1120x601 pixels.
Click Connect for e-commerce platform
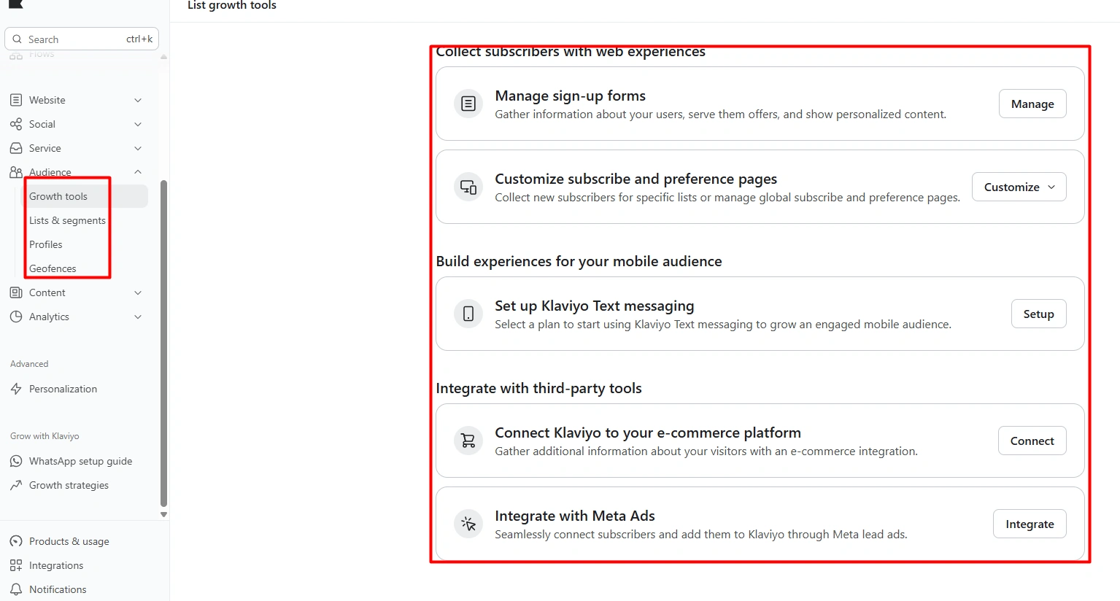point(1032,441)
